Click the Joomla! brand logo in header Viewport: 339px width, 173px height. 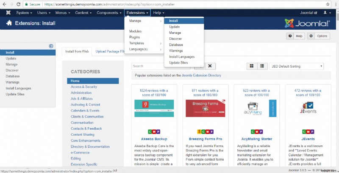pos(307,23)
